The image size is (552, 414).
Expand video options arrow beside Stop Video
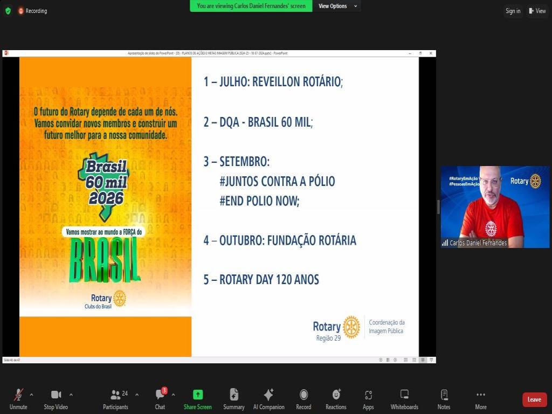pyautogui.click(x=71, y=395)
